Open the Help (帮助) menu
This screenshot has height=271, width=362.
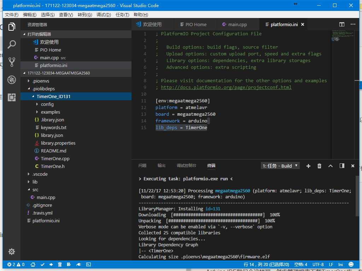pos(141,15)
